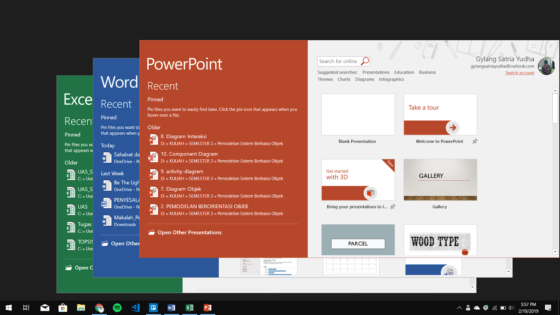Select the Gallery theme thumbnail
Viewport: 560px width, 315px height.
(x=440, y=180)
